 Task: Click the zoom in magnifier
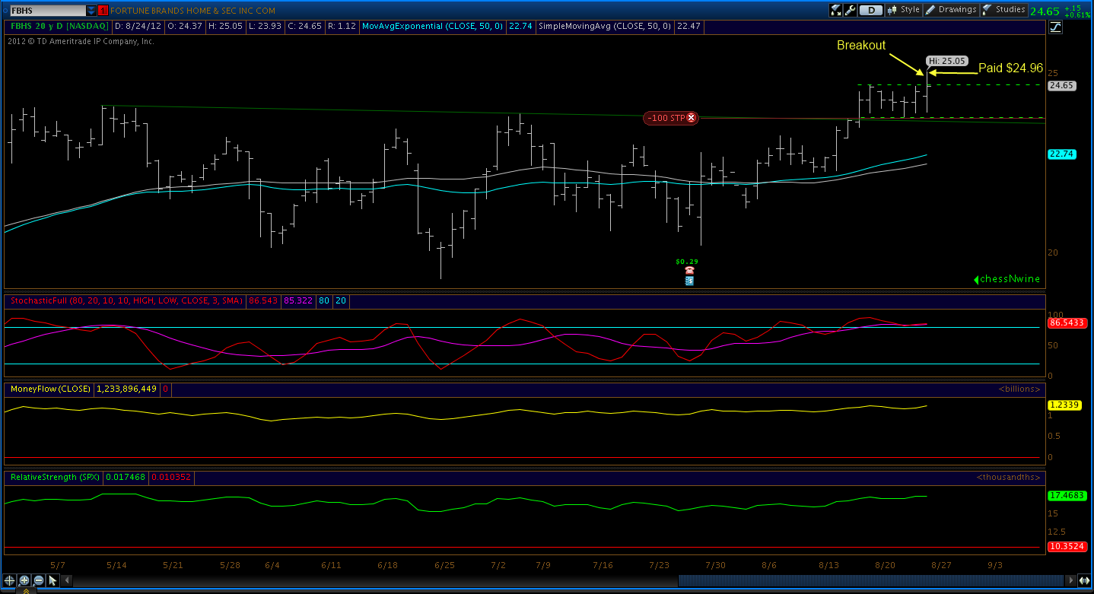point(24,580)
